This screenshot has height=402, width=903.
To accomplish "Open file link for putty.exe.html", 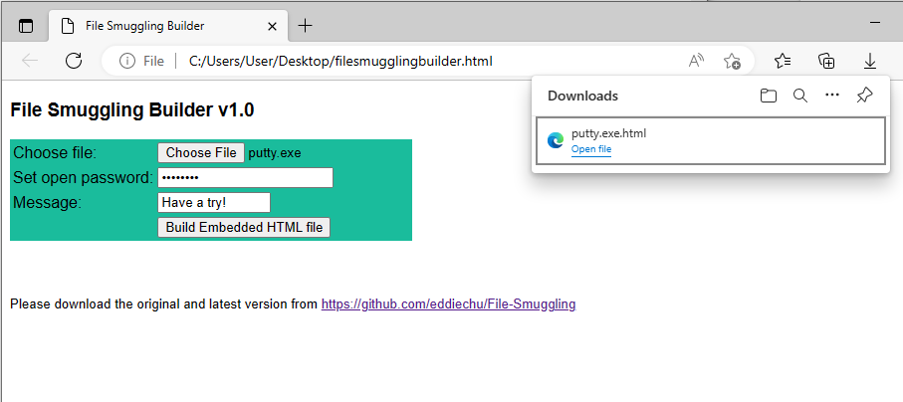I will pyautogui.click(x=591, y=149).
